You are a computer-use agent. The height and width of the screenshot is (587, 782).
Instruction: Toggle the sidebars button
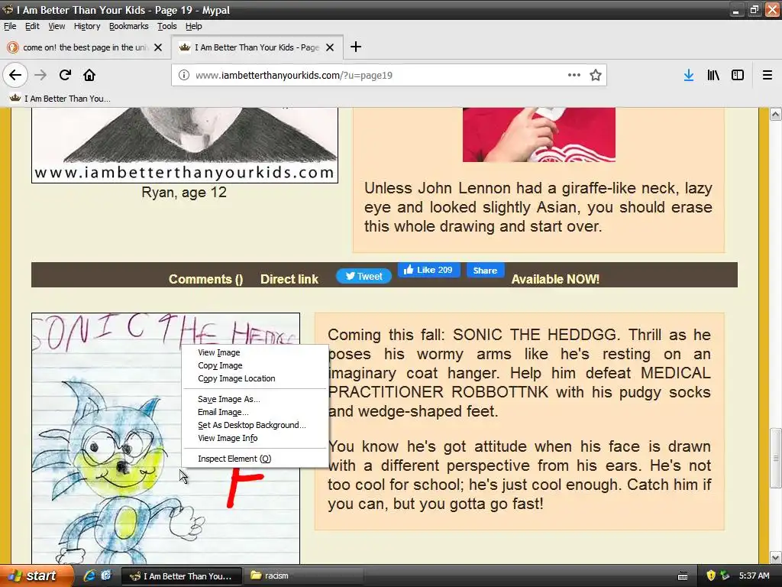(x=738, y=75)
